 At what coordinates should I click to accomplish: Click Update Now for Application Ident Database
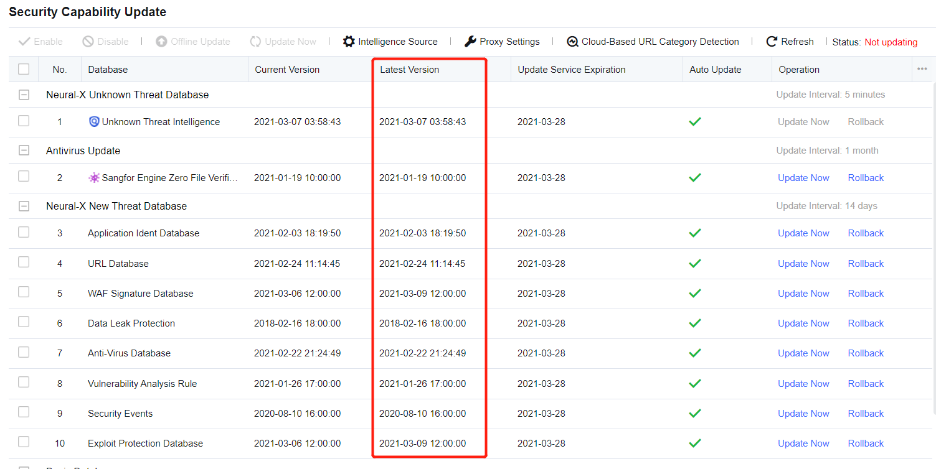pyautogui.click(x=803, y=233)
